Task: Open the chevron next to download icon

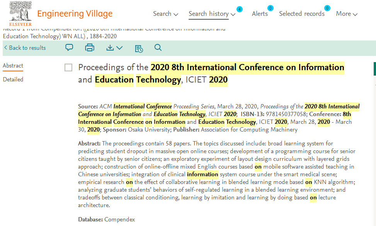Action: (119, 48)
